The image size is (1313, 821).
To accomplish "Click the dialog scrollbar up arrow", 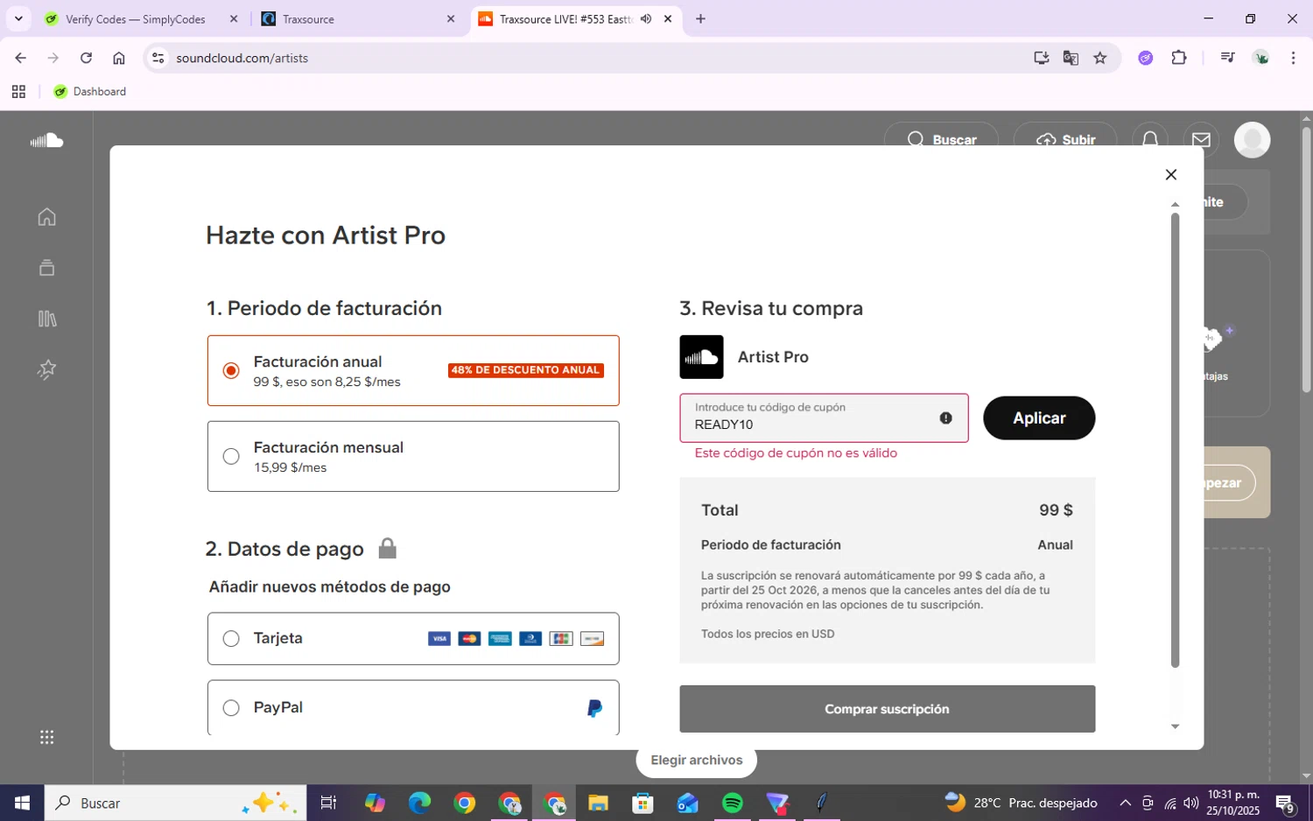I will [1175, 204].
